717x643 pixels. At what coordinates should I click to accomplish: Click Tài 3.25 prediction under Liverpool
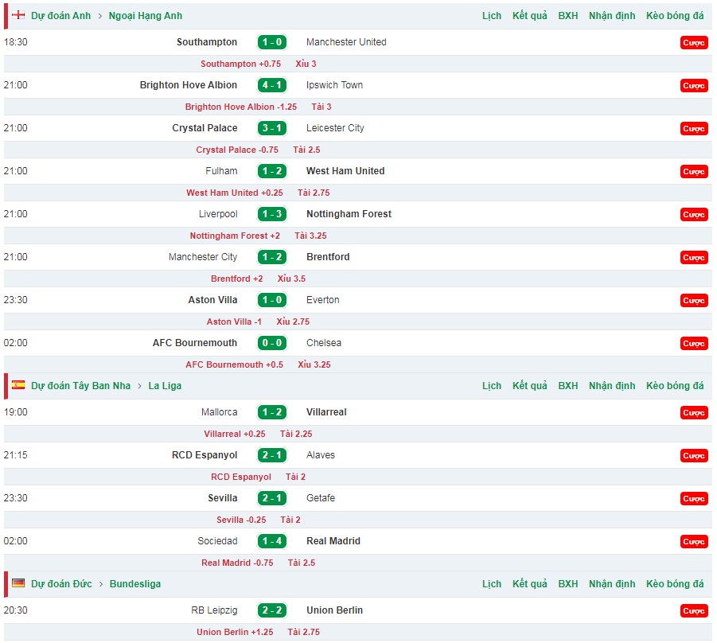(x=310, y=236)
